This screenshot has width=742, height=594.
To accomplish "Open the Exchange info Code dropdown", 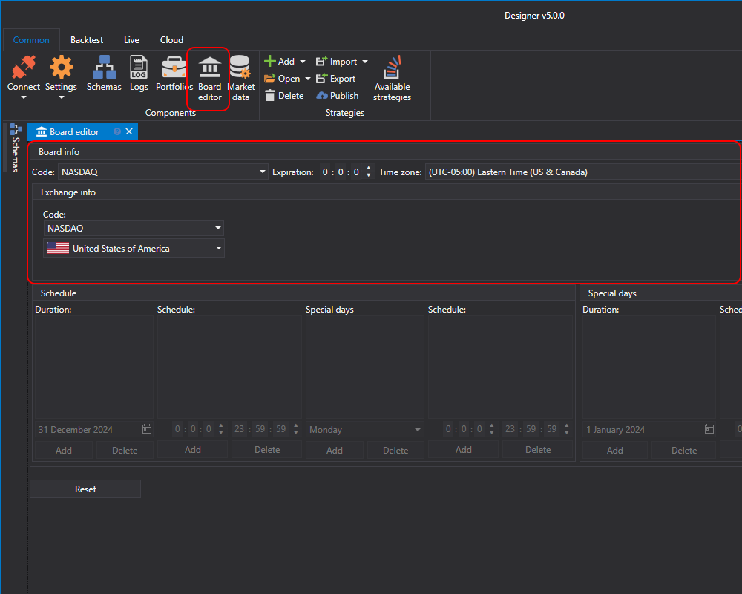I will click(x=218, y=228).
